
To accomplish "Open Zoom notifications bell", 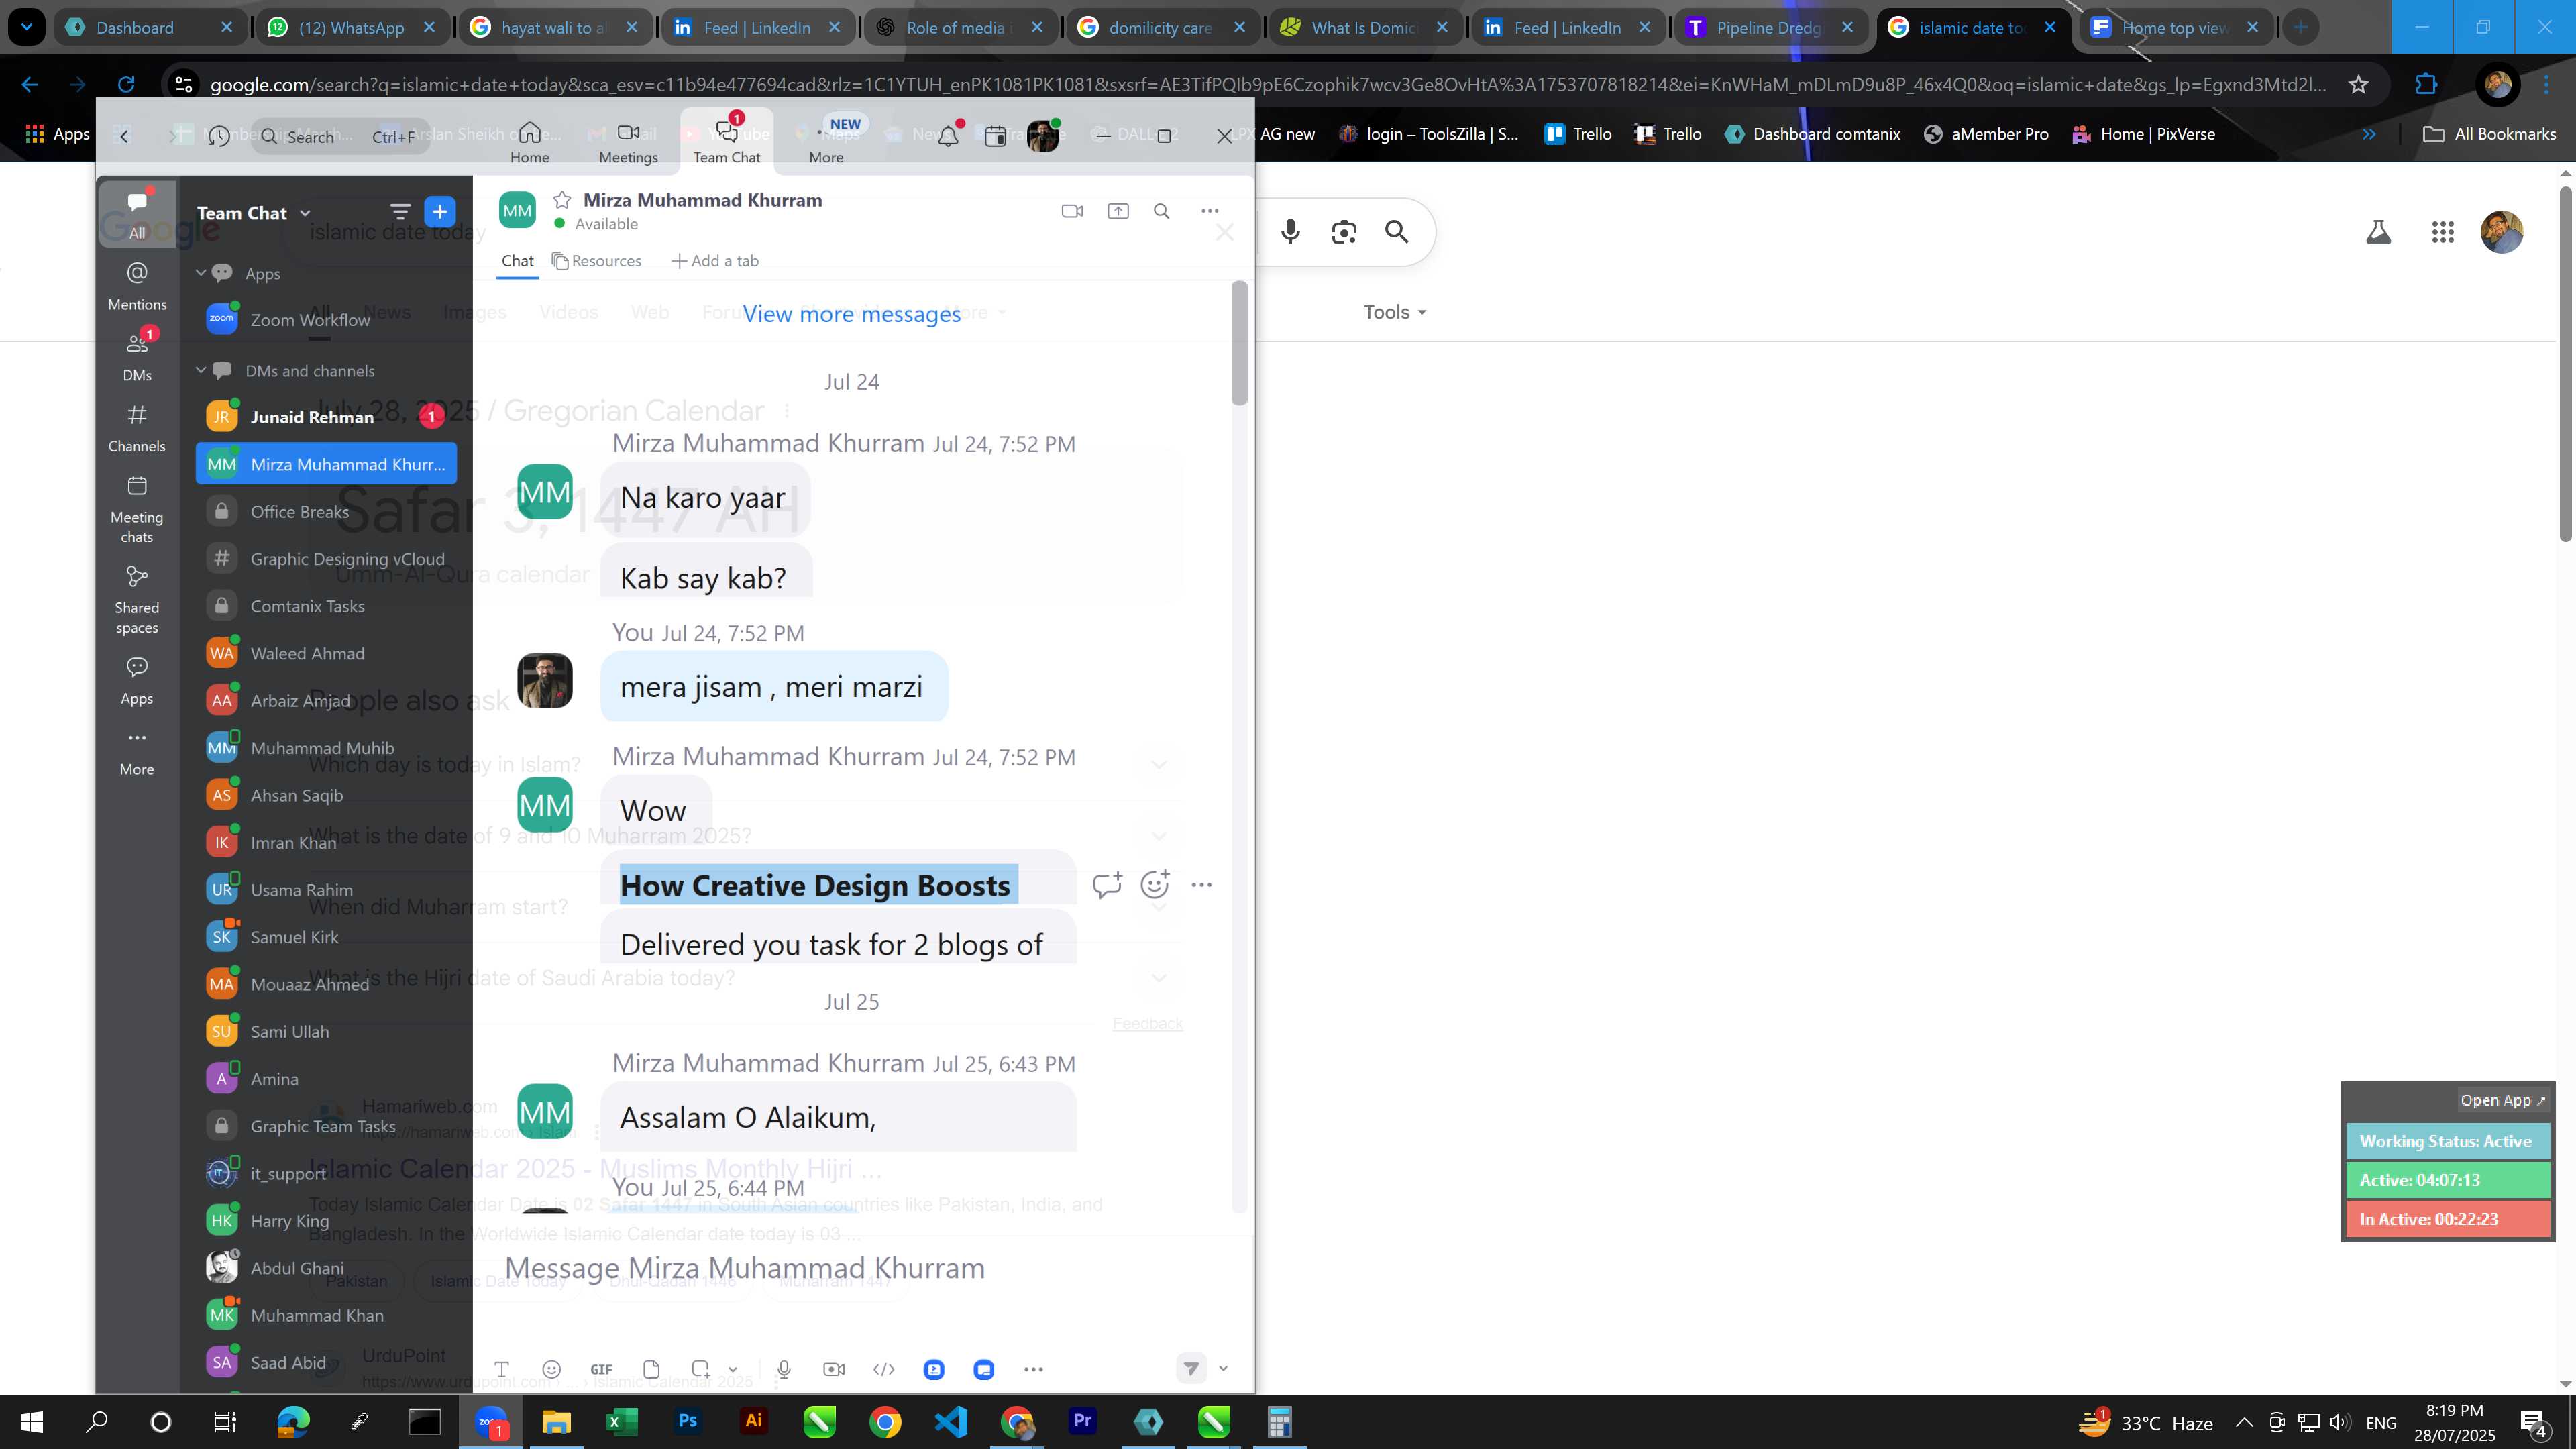I will (x=948, y=136).
